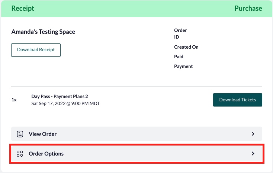Image resolution: width=273 pixels, height=173 pixels.
Task: Click the Download Receipt button
Action: pos(36,50)
